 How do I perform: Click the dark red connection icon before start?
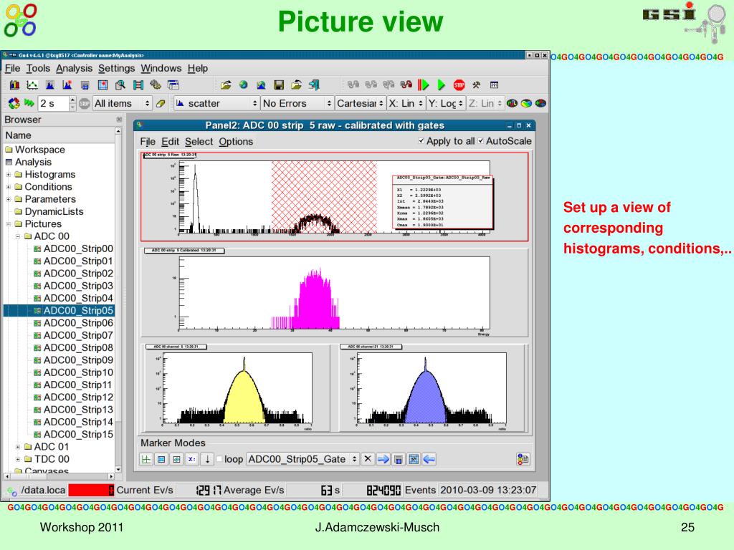(406, 85)
